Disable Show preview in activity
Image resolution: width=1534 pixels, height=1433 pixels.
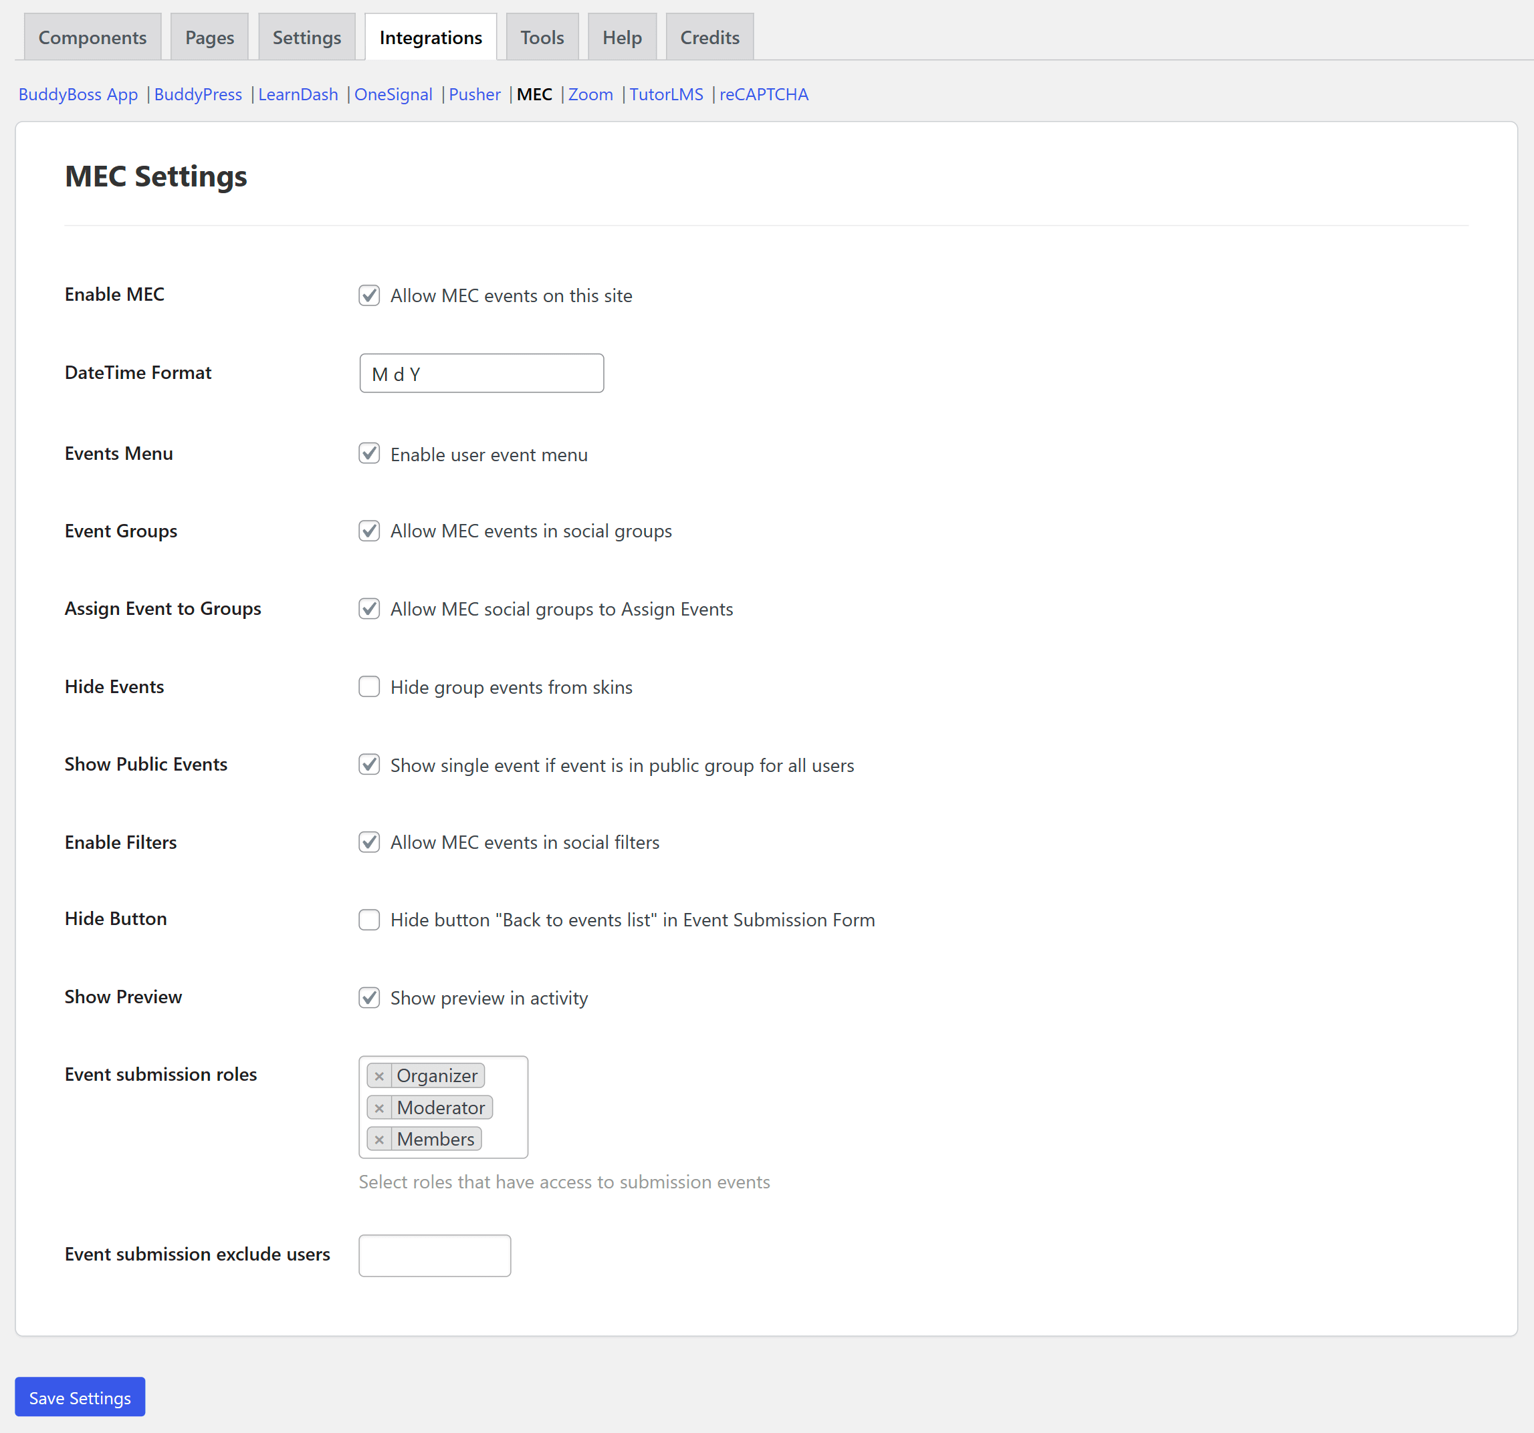369,997
